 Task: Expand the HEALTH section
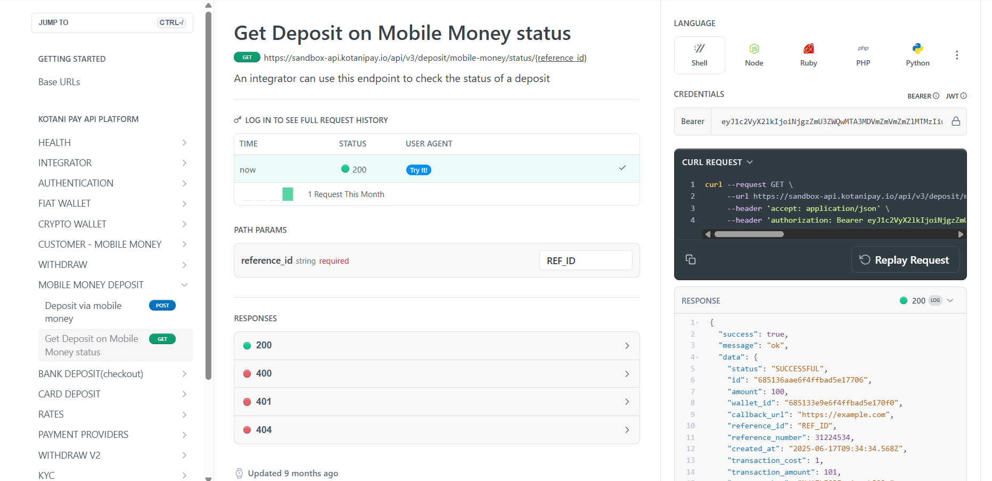184,143
